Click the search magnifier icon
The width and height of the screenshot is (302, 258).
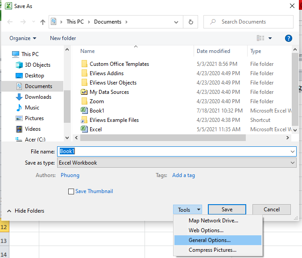pos(213,22)
